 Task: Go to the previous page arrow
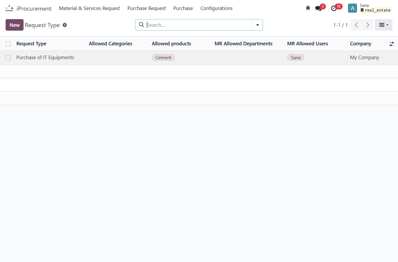pyautogui.click(x=356, y=25)
